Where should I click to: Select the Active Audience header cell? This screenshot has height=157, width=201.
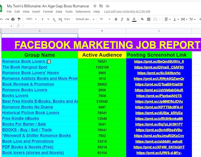tap(102, 55)
